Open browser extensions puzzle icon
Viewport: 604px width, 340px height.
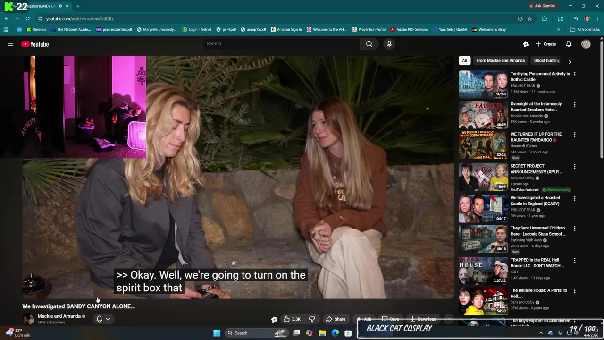click(x=545, y=19)
